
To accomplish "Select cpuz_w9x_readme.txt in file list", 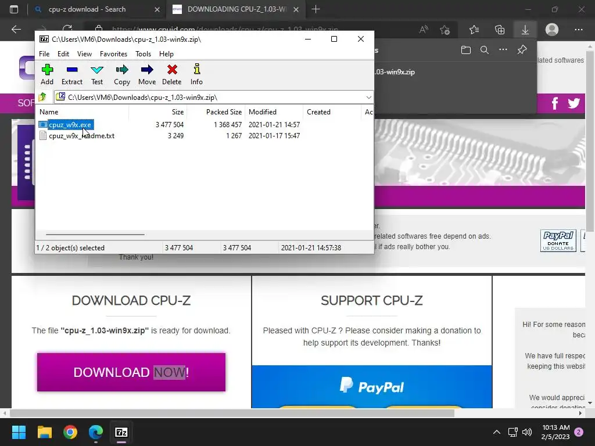I will pos(81,136).
